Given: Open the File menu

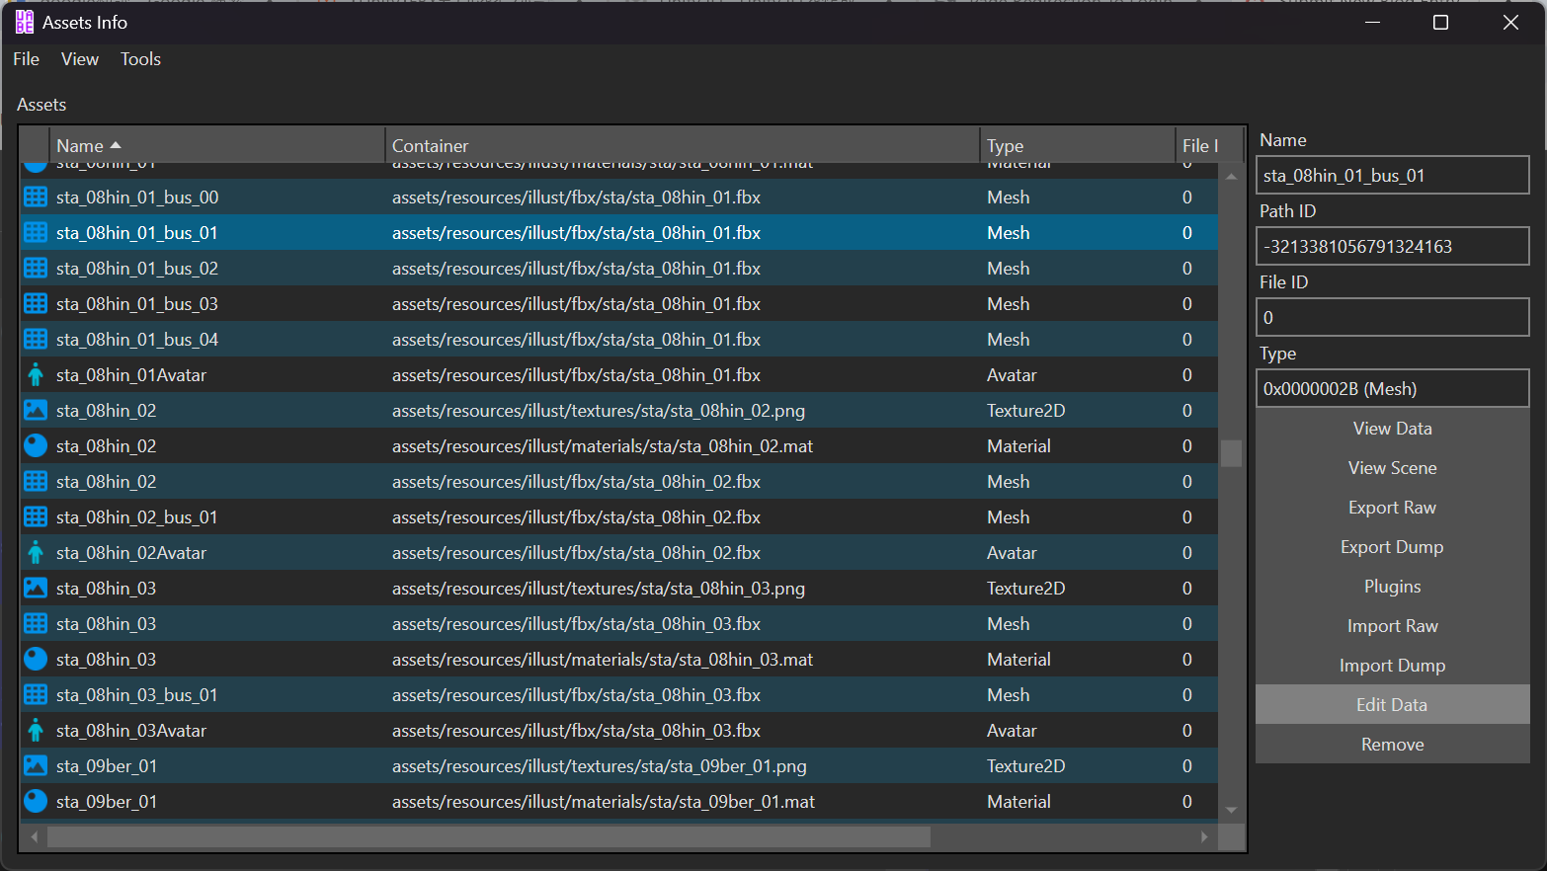Looking at the screenshot, I should coord(27,59).
